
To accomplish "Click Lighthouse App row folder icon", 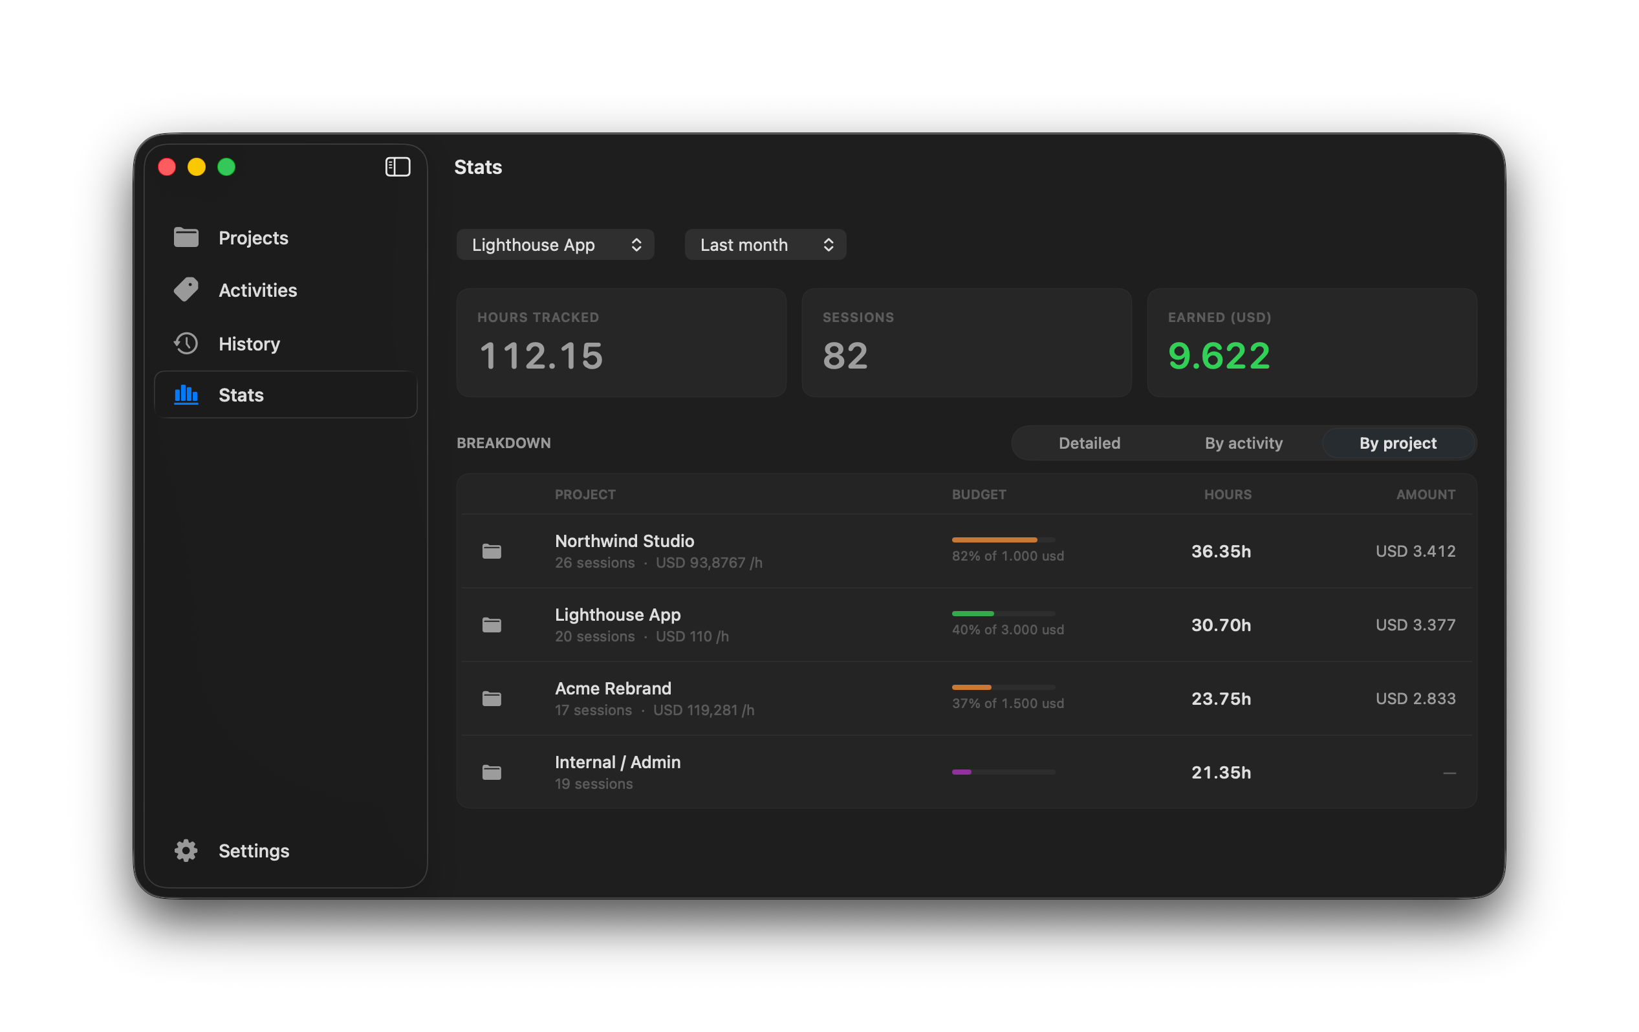I will pyautogui.click(x=492, y=625).
